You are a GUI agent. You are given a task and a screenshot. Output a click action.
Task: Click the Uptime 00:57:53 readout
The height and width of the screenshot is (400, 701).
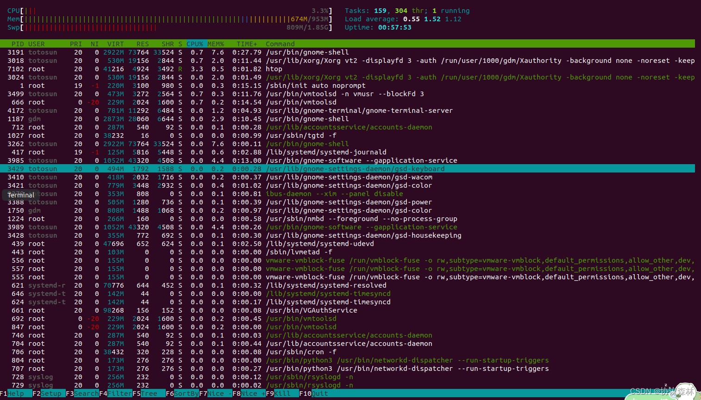(x=378, y=27)
